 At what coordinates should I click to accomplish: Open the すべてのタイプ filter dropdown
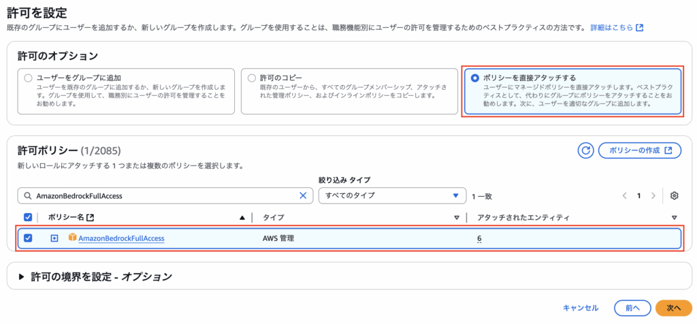[x=392, y=195]
